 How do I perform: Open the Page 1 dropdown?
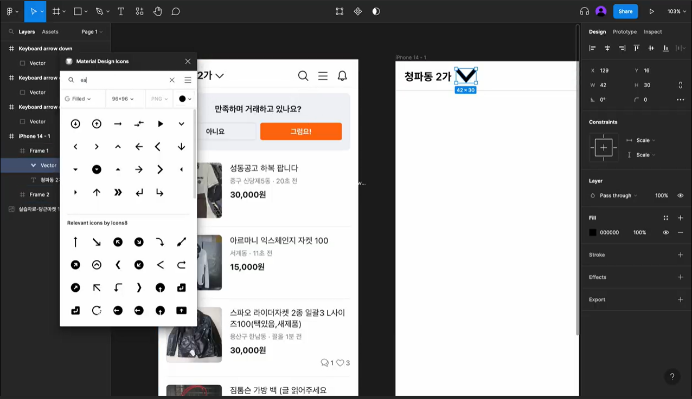coord(92,32)
